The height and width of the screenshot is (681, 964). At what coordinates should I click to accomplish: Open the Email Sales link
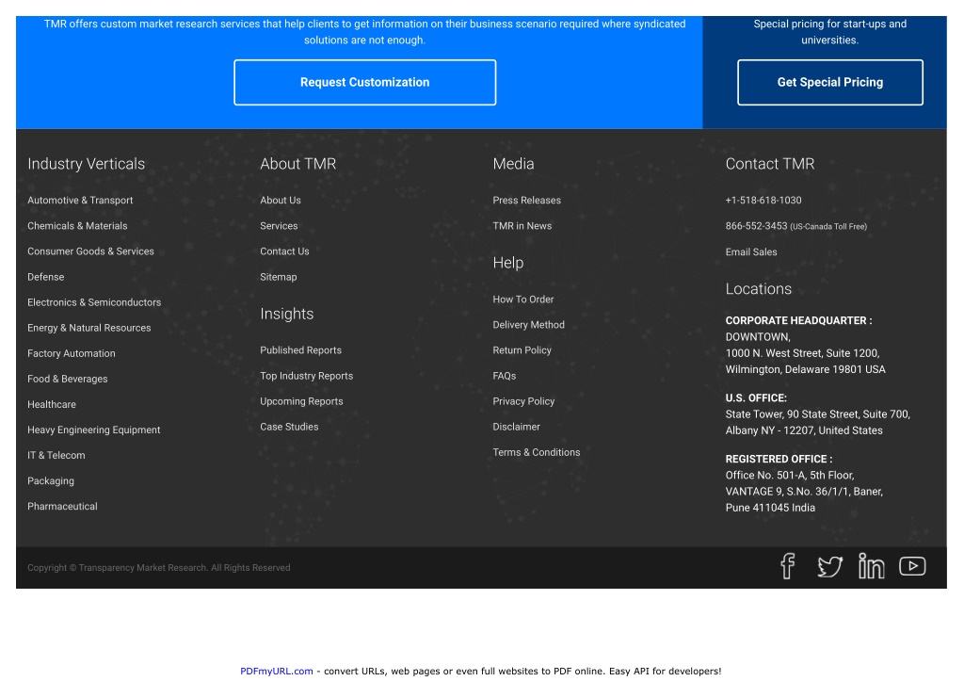(x=751, y=251)
